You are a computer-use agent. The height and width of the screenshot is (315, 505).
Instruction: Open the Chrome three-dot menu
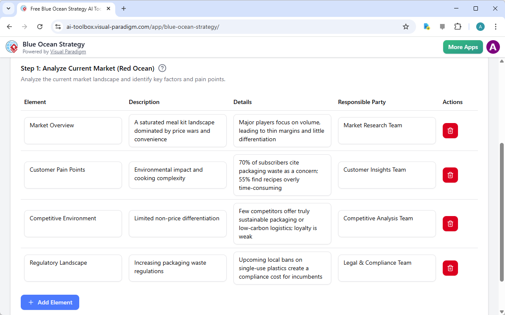[496, 26]
